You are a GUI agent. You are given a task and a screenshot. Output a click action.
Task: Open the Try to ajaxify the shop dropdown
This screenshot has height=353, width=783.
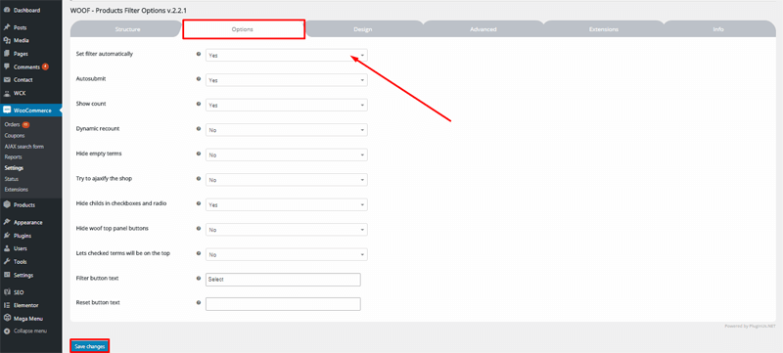(x=287, y=180)
